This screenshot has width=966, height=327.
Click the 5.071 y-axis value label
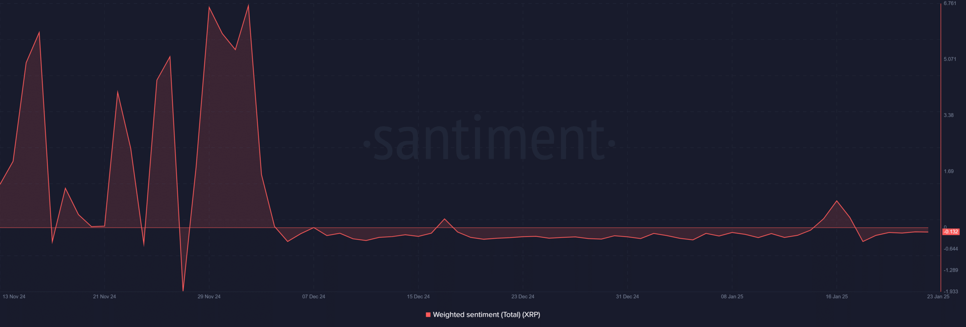coord(950,59)
